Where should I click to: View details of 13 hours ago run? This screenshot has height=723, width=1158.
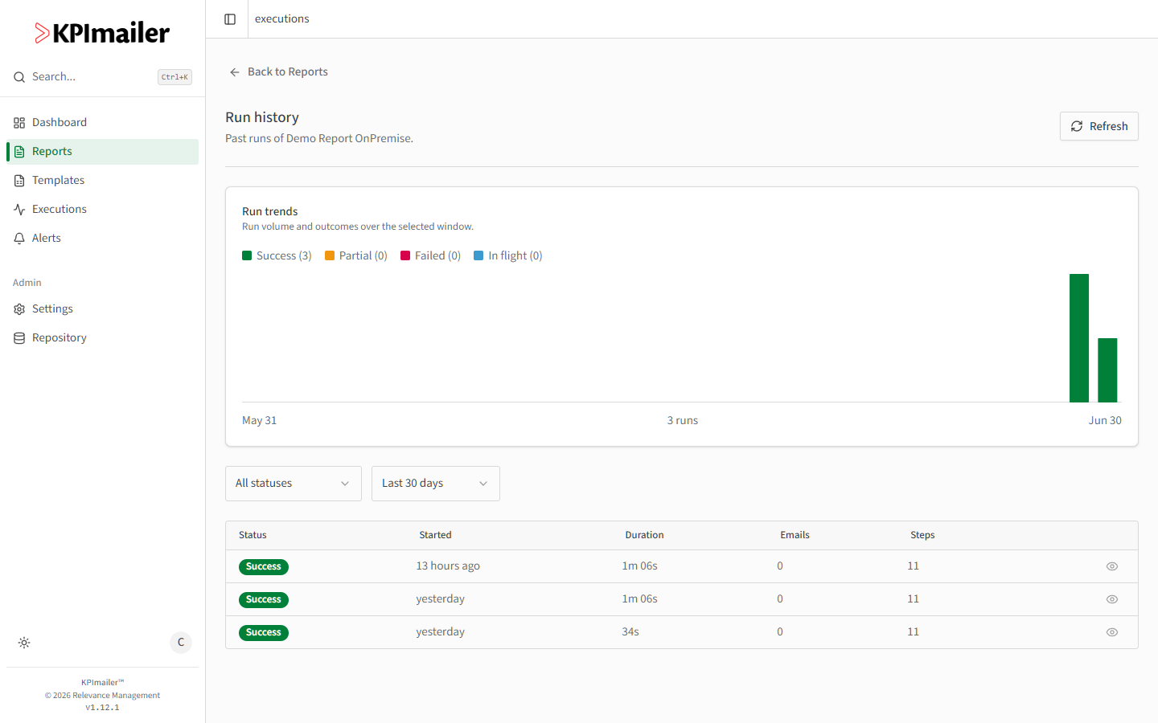coord(1112,566)
